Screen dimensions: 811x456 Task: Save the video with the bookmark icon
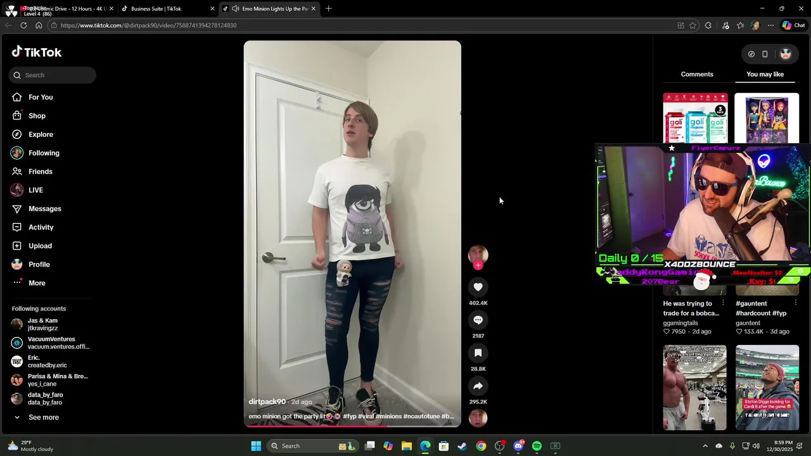[478, 353]
